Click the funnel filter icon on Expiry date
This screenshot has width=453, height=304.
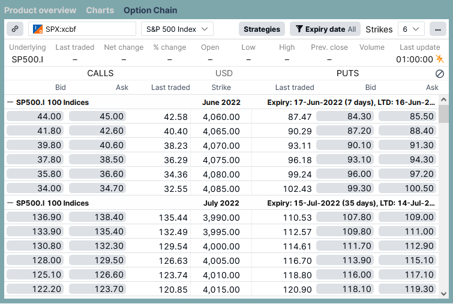click(299, 29)
